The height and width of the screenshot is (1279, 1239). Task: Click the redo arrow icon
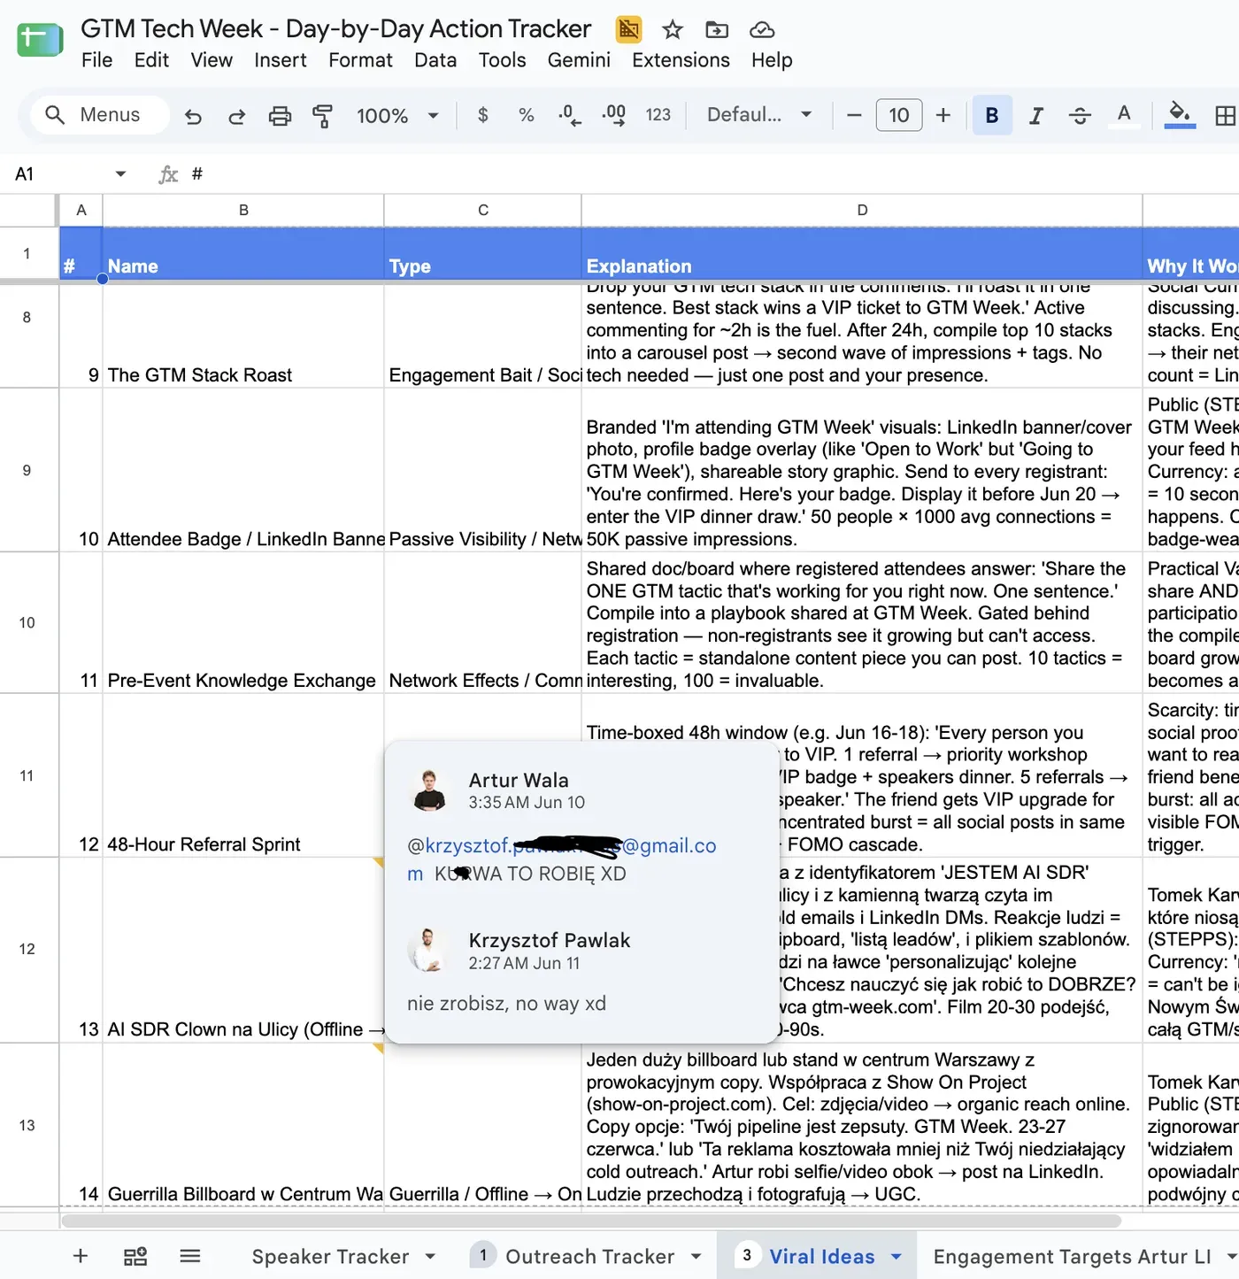coord(236,116)
